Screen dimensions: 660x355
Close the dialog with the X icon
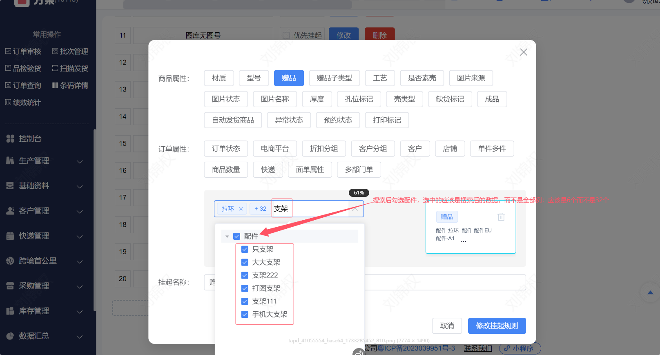[x=523, y=52]
